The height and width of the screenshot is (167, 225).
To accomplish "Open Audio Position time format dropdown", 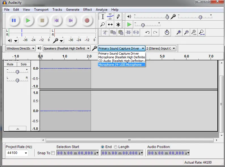I will (188, 153).
